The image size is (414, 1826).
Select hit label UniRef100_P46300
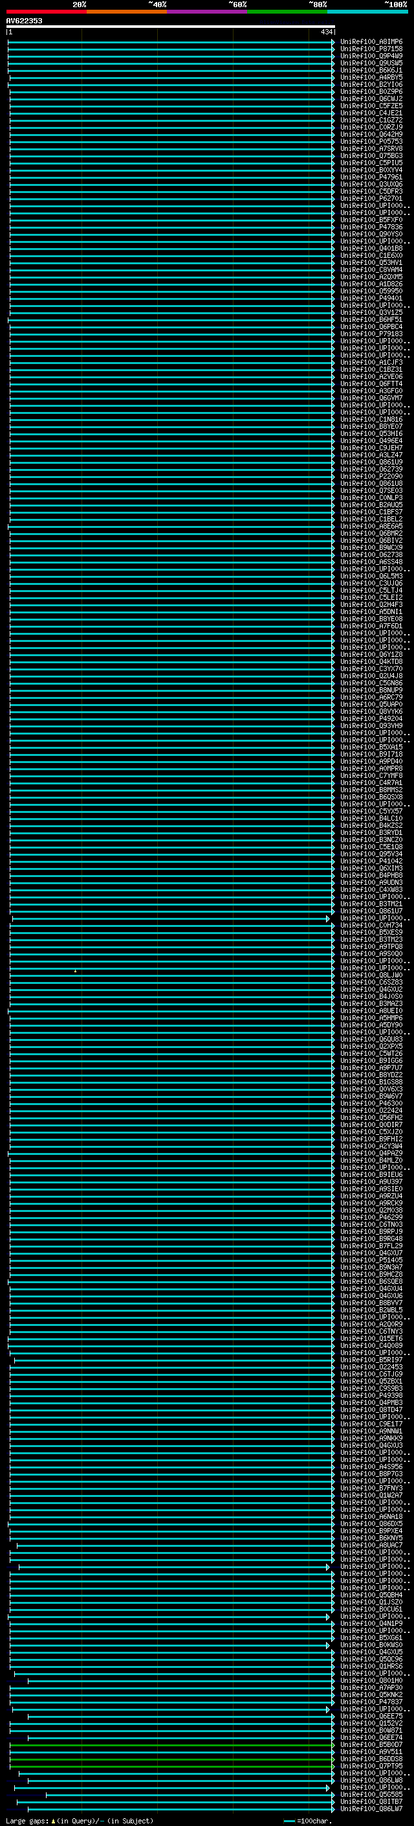[x=371, y=1104]
